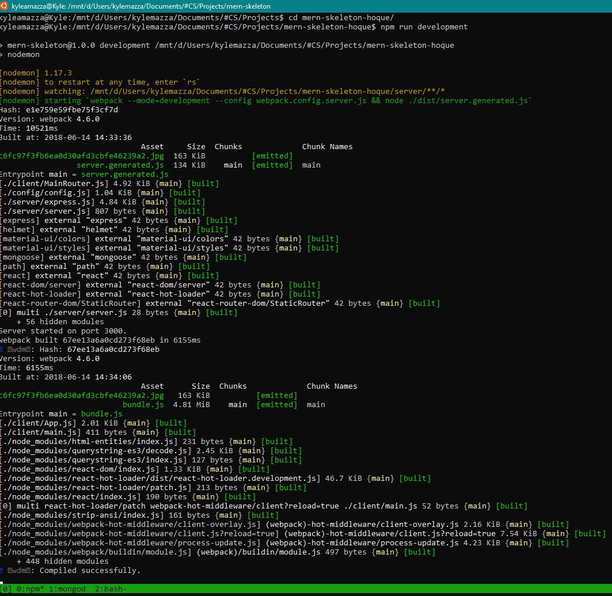Click 'Time: 10521ms' line

pos(29,128)
